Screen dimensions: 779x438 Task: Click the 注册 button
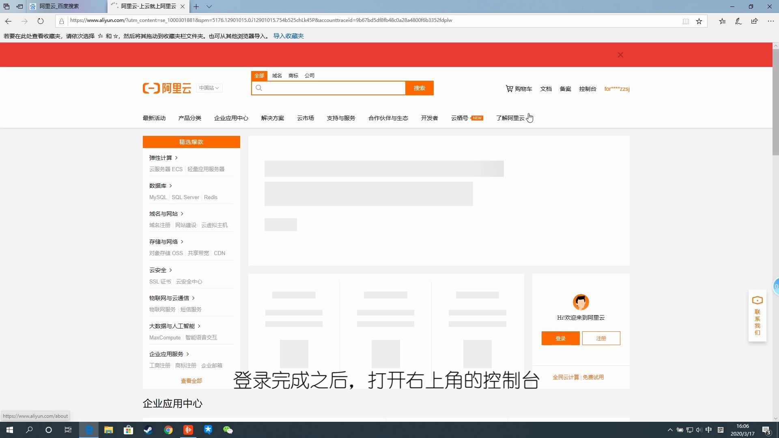(601, 338)
